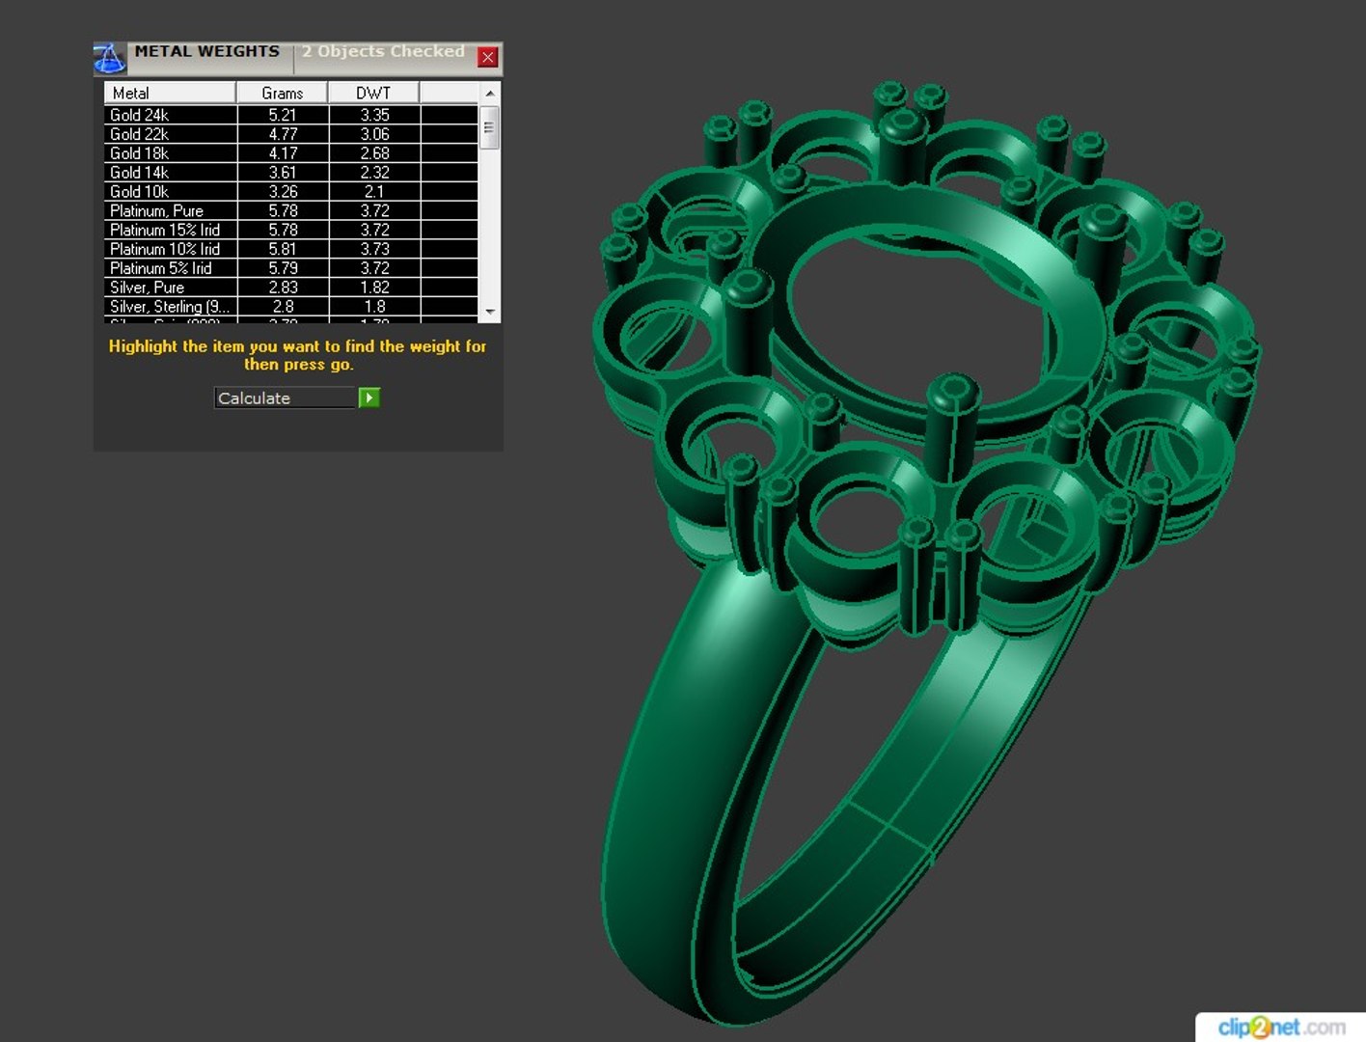Screen dimensions: 1366x1042
Task: Select the Platinum 15% Irid row
Action: 291,230
